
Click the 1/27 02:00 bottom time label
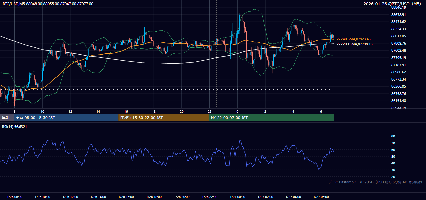(265, 197)
